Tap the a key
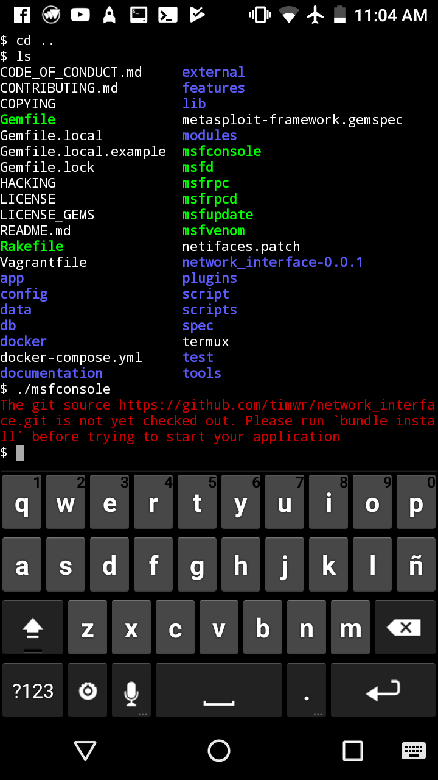This screenshot has height=780, width=438. 22,565
